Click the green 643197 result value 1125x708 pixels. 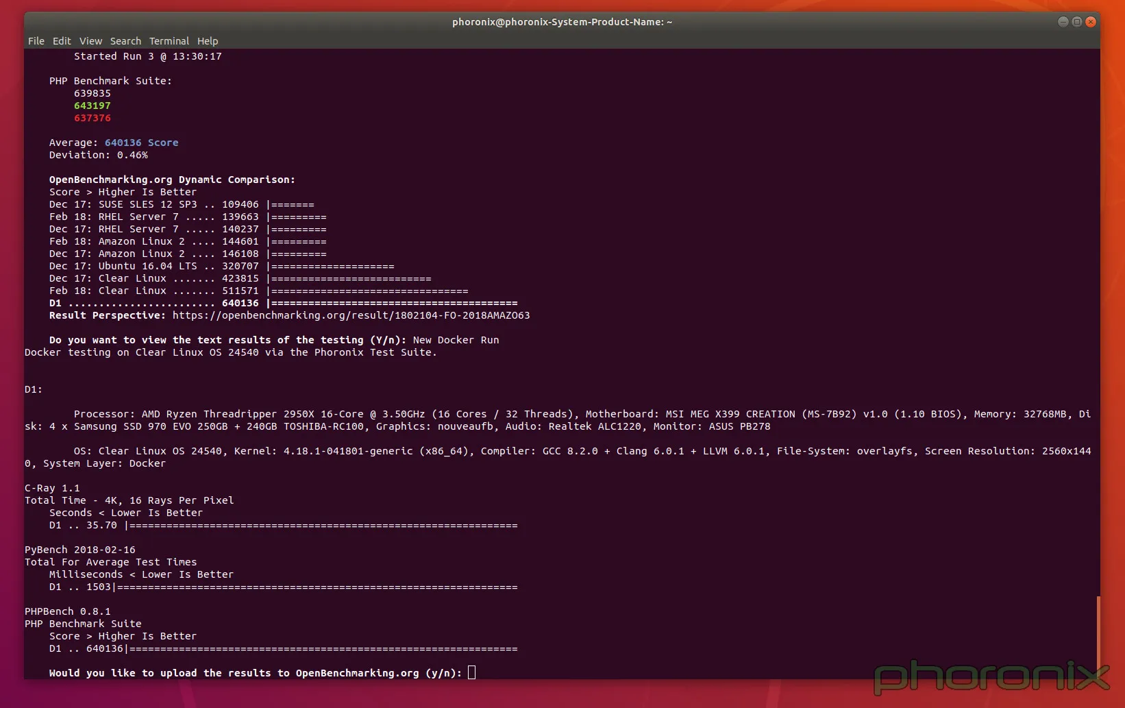pyautogui.click(x=92, y=106)
